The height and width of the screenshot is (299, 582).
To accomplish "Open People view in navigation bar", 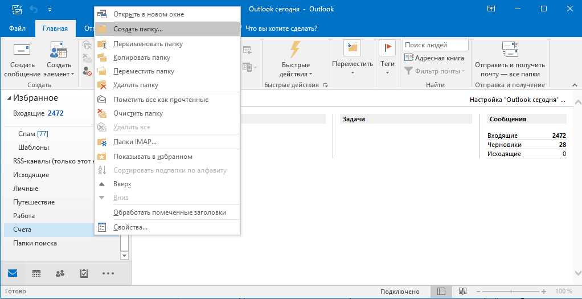I will pyautogui.click(x=60, y=273).
